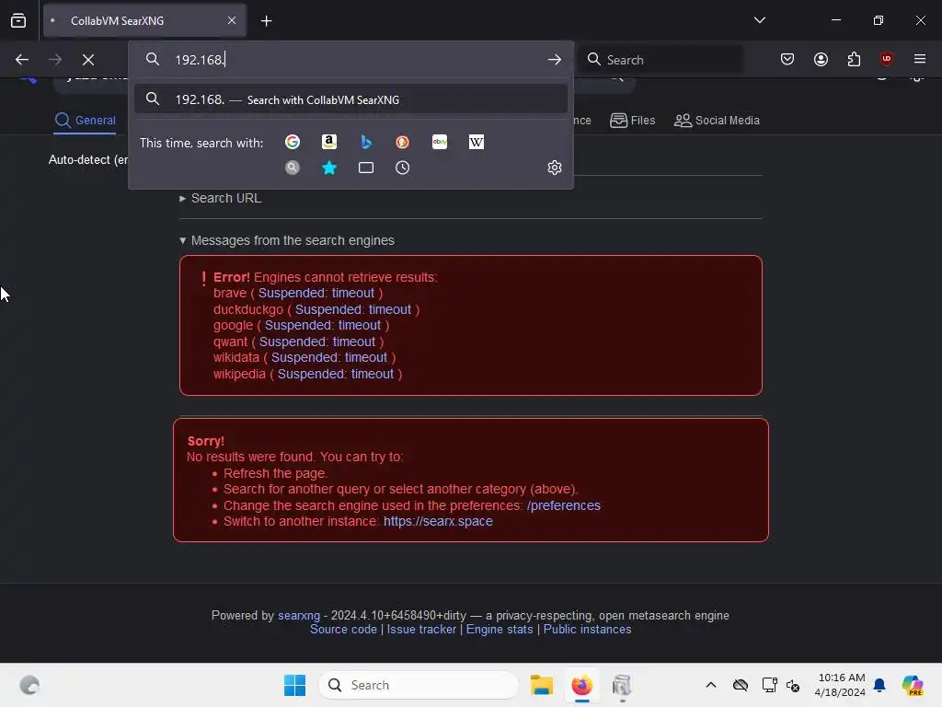Stop loading the page

pyautogui.click(x=88, y=60)
